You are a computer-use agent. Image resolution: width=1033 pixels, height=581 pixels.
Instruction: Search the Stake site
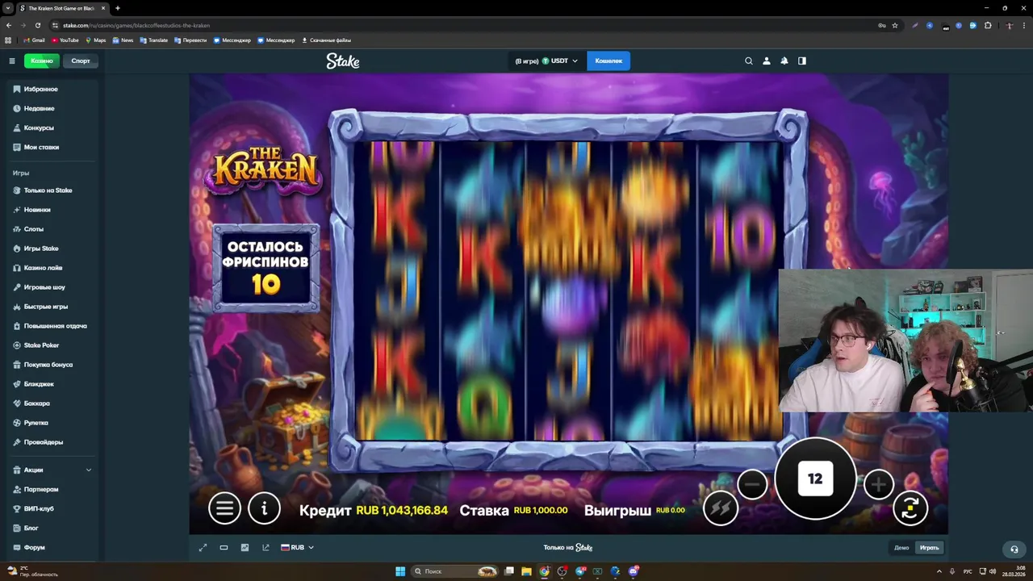pyautogui.click(x=749, y=61)
